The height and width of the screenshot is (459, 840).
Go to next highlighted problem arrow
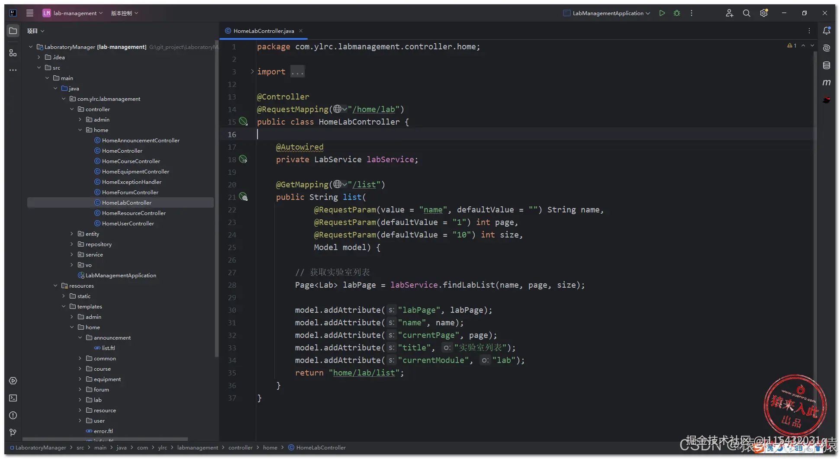812,45
